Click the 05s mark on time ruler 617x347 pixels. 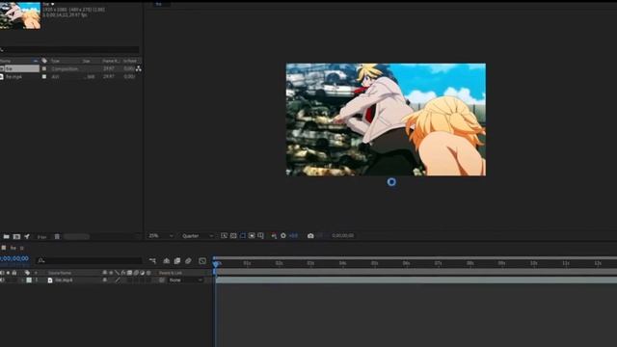point(374,263)
